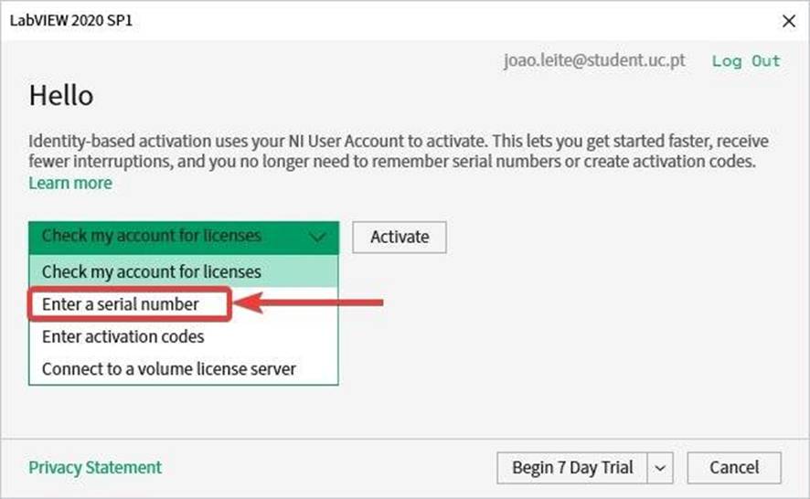
Task: Open the Learn more link
Action: 70,183
